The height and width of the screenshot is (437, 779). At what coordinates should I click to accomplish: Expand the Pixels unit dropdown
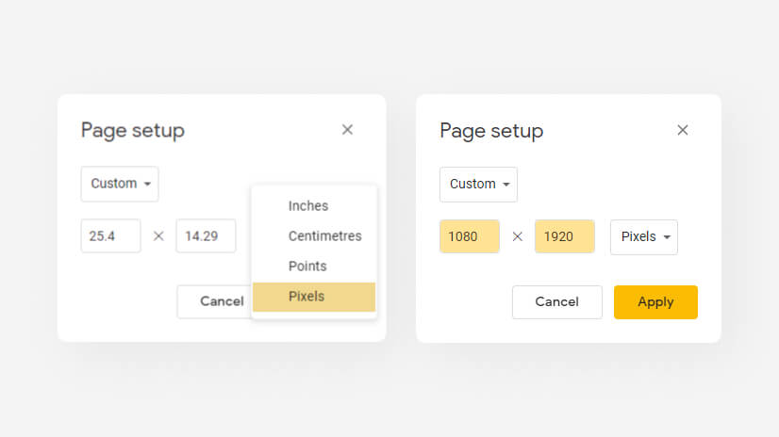644,237
